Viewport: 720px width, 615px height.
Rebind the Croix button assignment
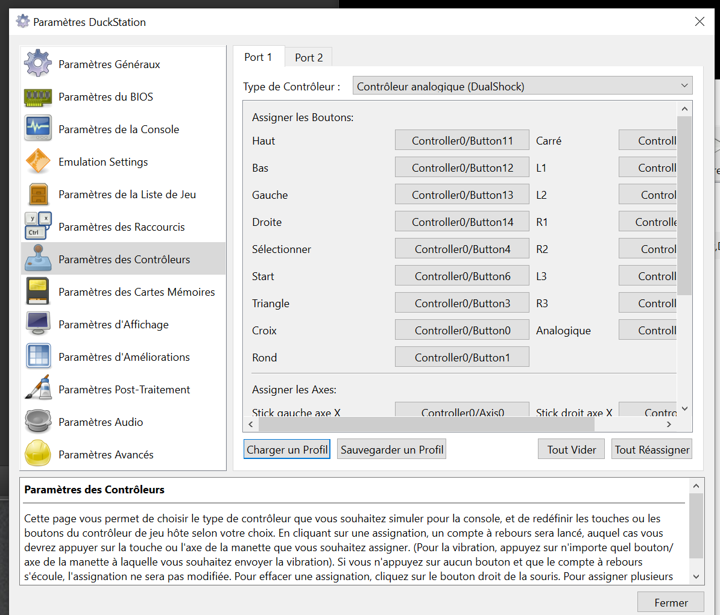(x=462, y=329)
